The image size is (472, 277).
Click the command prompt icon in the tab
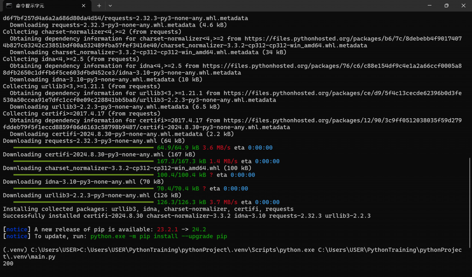(9, 6)
